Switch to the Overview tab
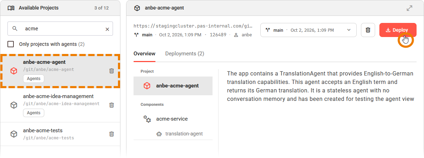 pos(145,54)
